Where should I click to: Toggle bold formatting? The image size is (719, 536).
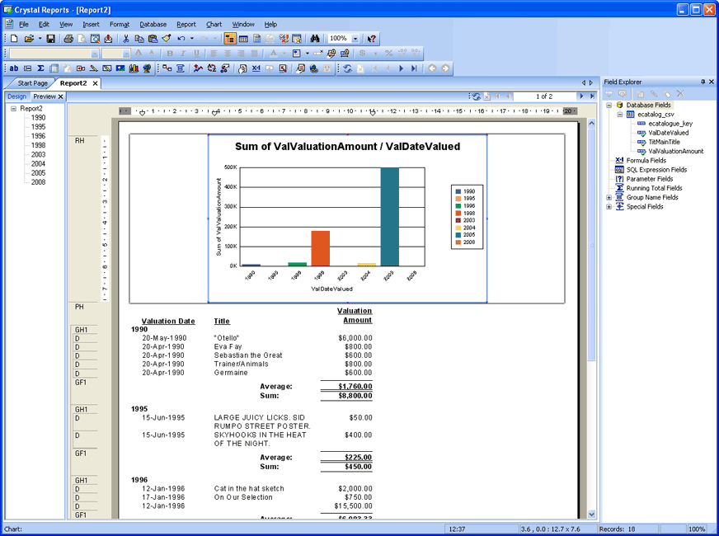pos(171,52)
